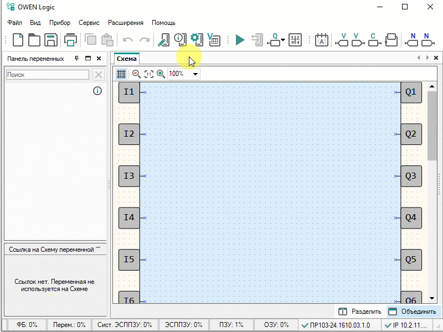
Task: Open device settings gear icon
Action: (195, 39)
